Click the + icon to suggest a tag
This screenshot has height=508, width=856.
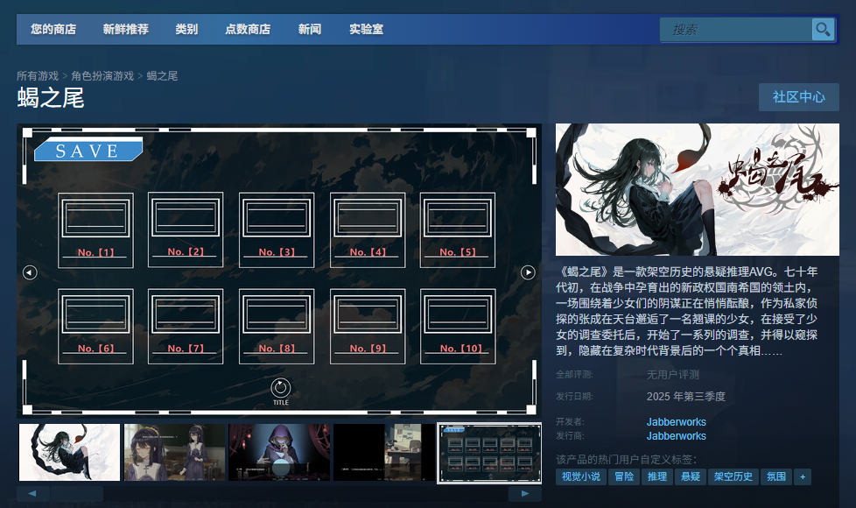click(803, 476)
